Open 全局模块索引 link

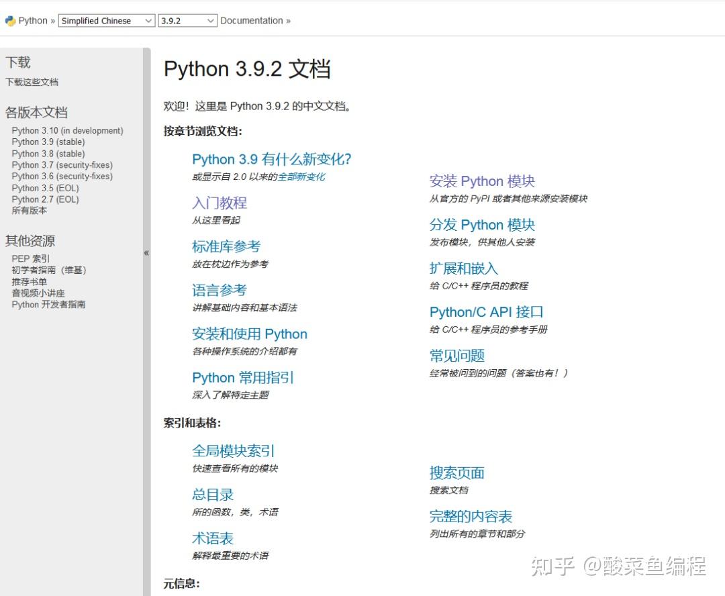click(234, 451)
